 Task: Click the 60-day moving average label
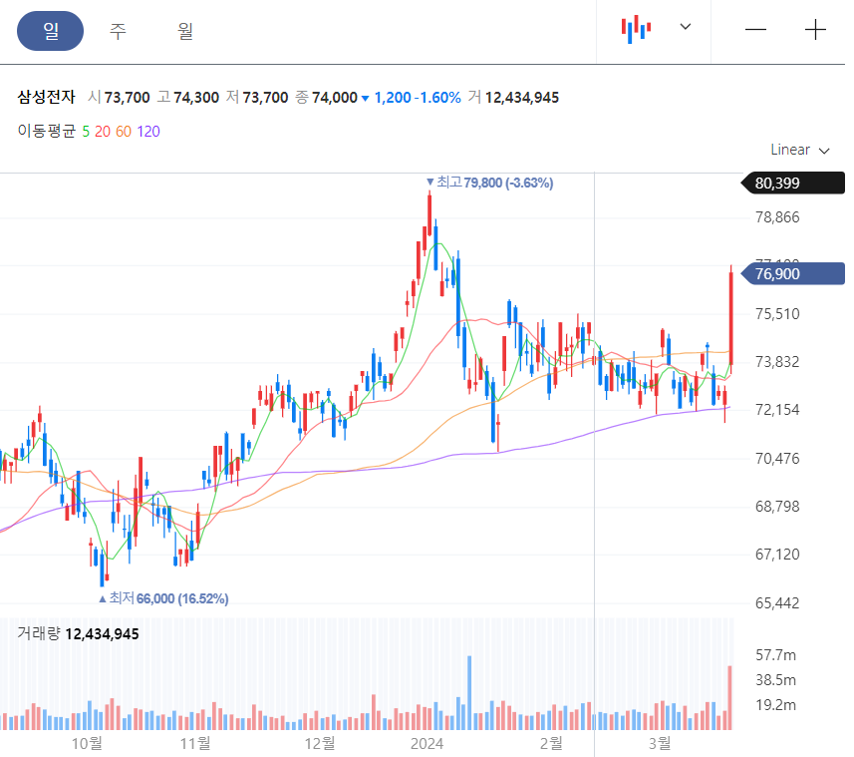124,132
